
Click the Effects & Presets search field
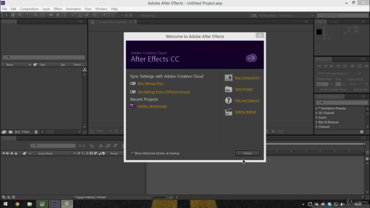click(342, 103)
